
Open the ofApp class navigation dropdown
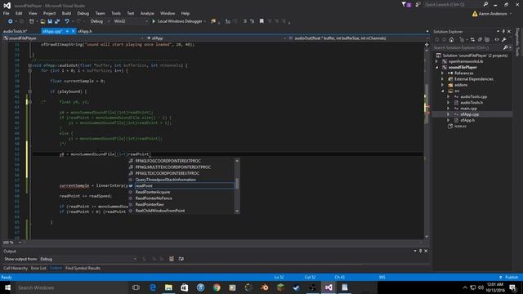[x=217, y=38]
